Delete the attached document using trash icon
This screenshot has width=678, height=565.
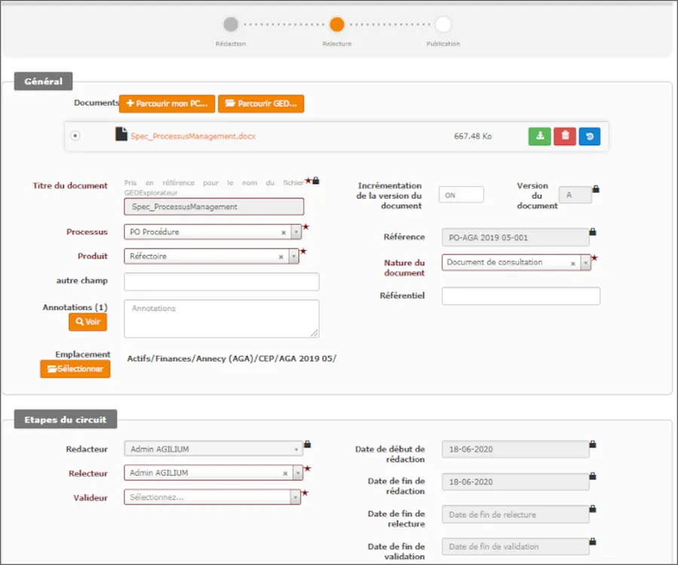pos(564,136)
